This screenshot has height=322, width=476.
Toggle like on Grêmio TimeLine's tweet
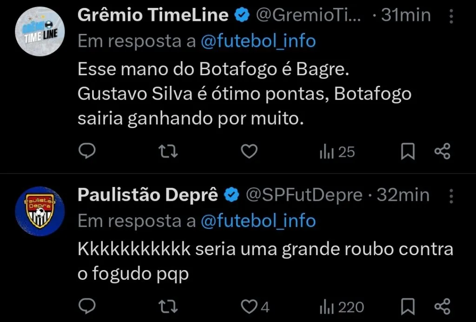click(249, 151)
